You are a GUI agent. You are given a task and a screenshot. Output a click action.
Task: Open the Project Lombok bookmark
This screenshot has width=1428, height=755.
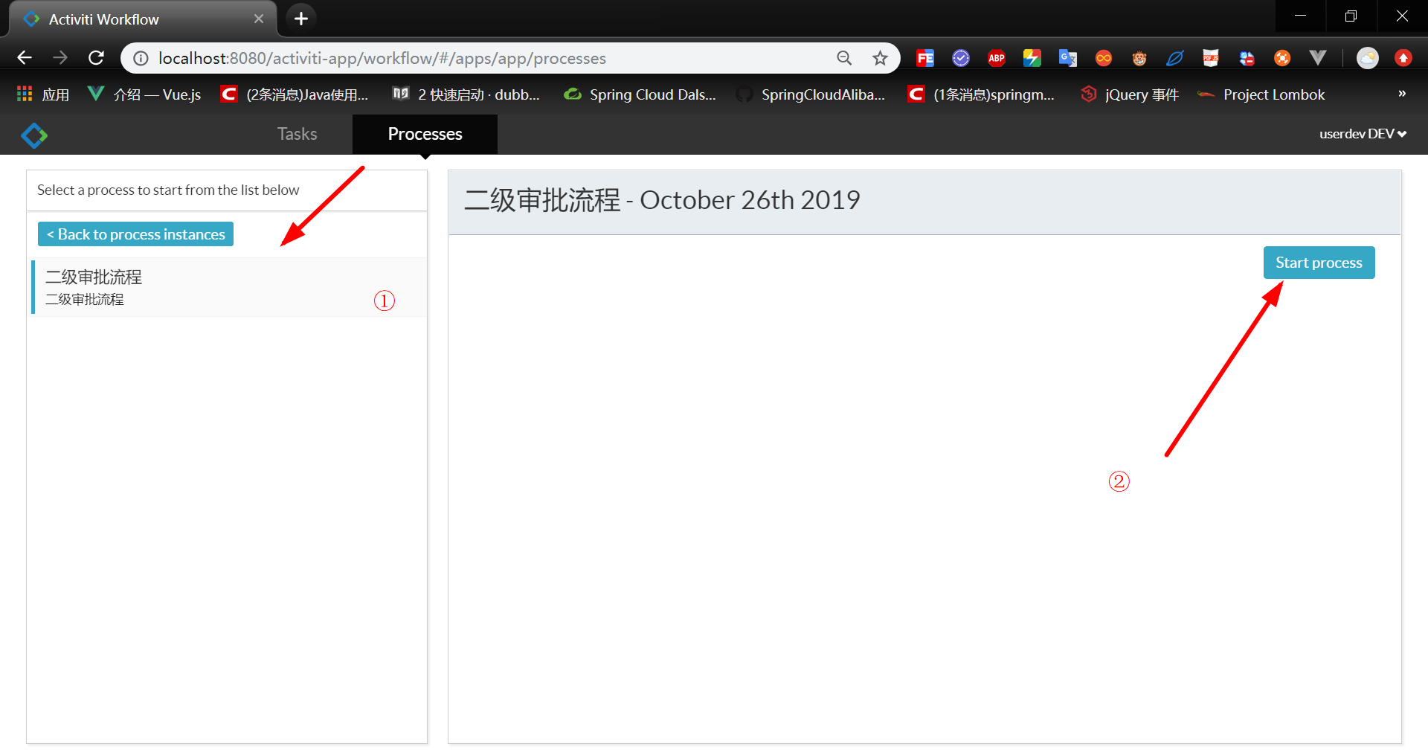[1261, 94]
